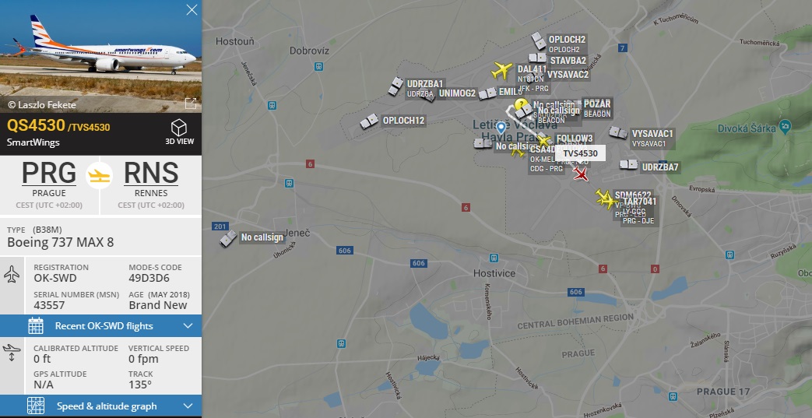This screenshot has width=812, height=418.
Task: Close the flight details panel
Action: click(192, 9)
